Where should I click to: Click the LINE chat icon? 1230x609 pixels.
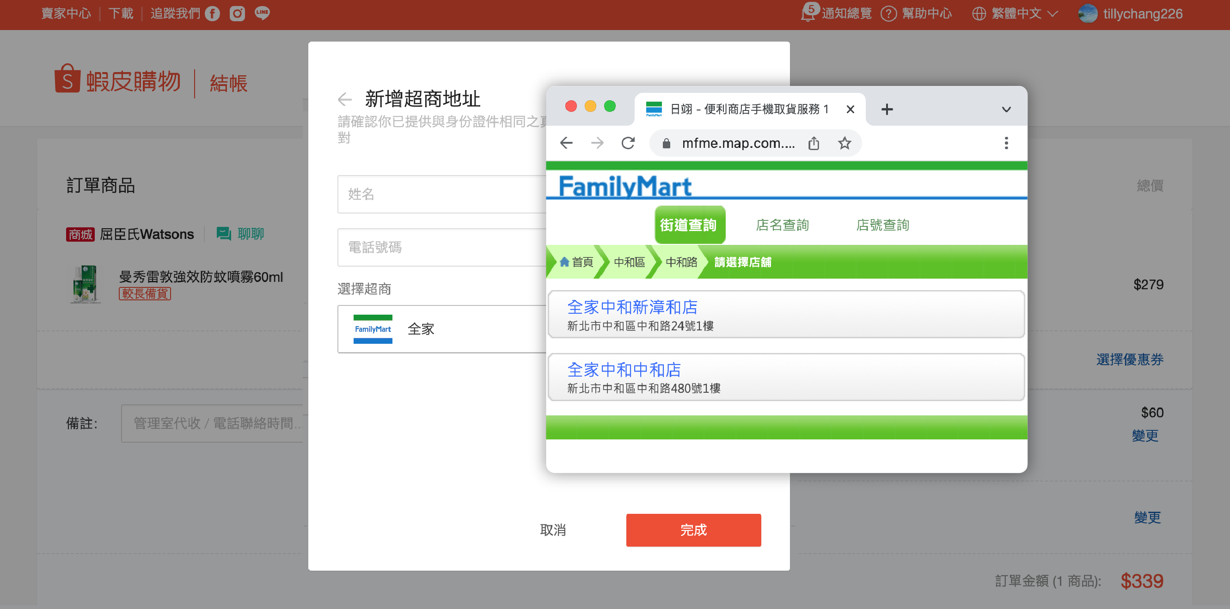tap(262, 13)
